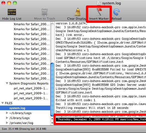This screenshot has height=133, width=146.
Task: Click the 'checkPermissions = 1' log line
Action: pyautogui.click(x=72, y=50)
